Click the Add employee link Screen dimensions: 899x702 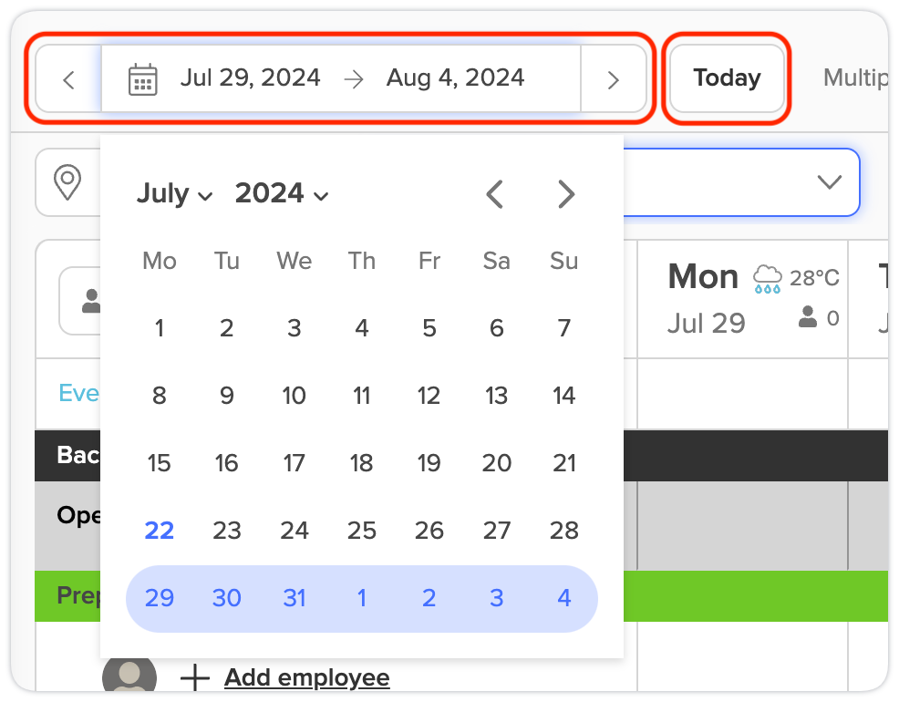[x=306, y=678]
